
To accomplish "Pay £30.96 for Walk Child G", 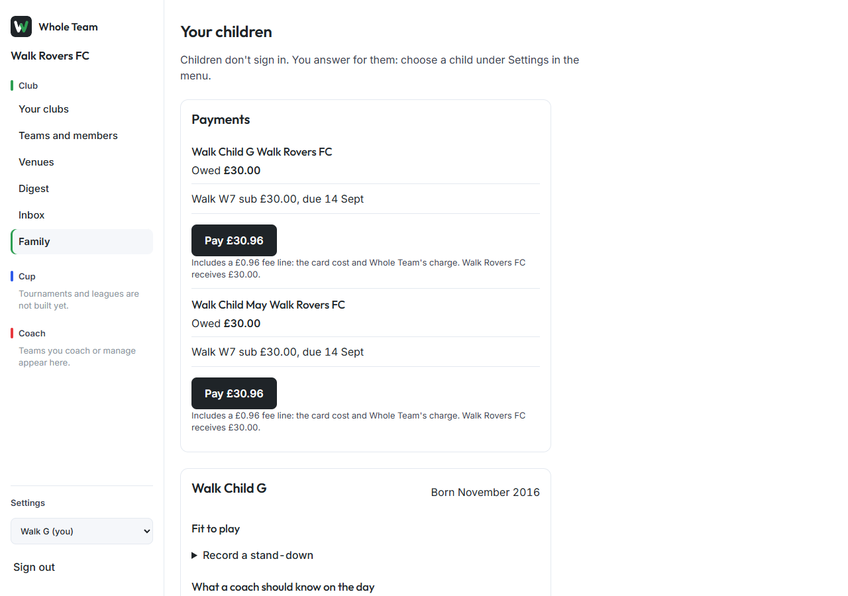I will pos(234,240).
